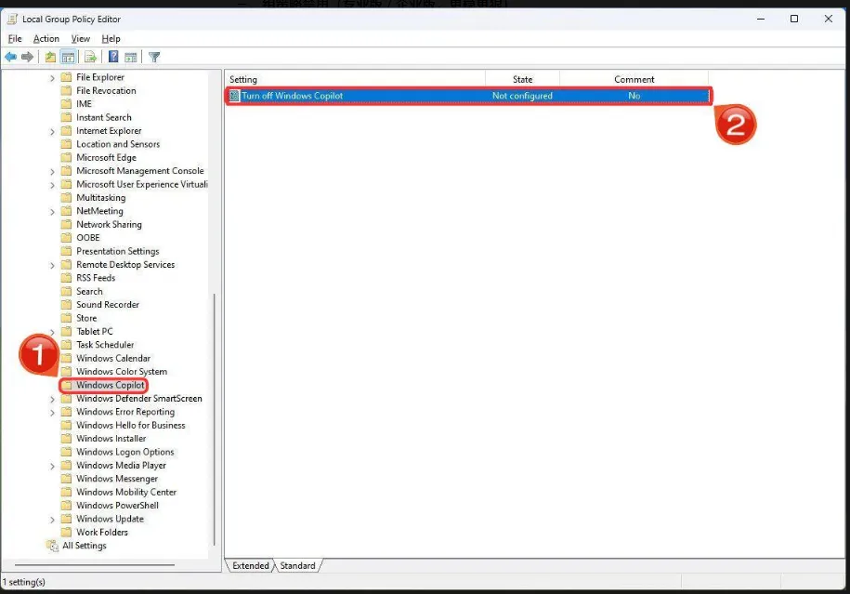Image resolution: width=850 pixels, height=594 pixels.
Task: Open the Action menu
Action: tap(46, 38)
